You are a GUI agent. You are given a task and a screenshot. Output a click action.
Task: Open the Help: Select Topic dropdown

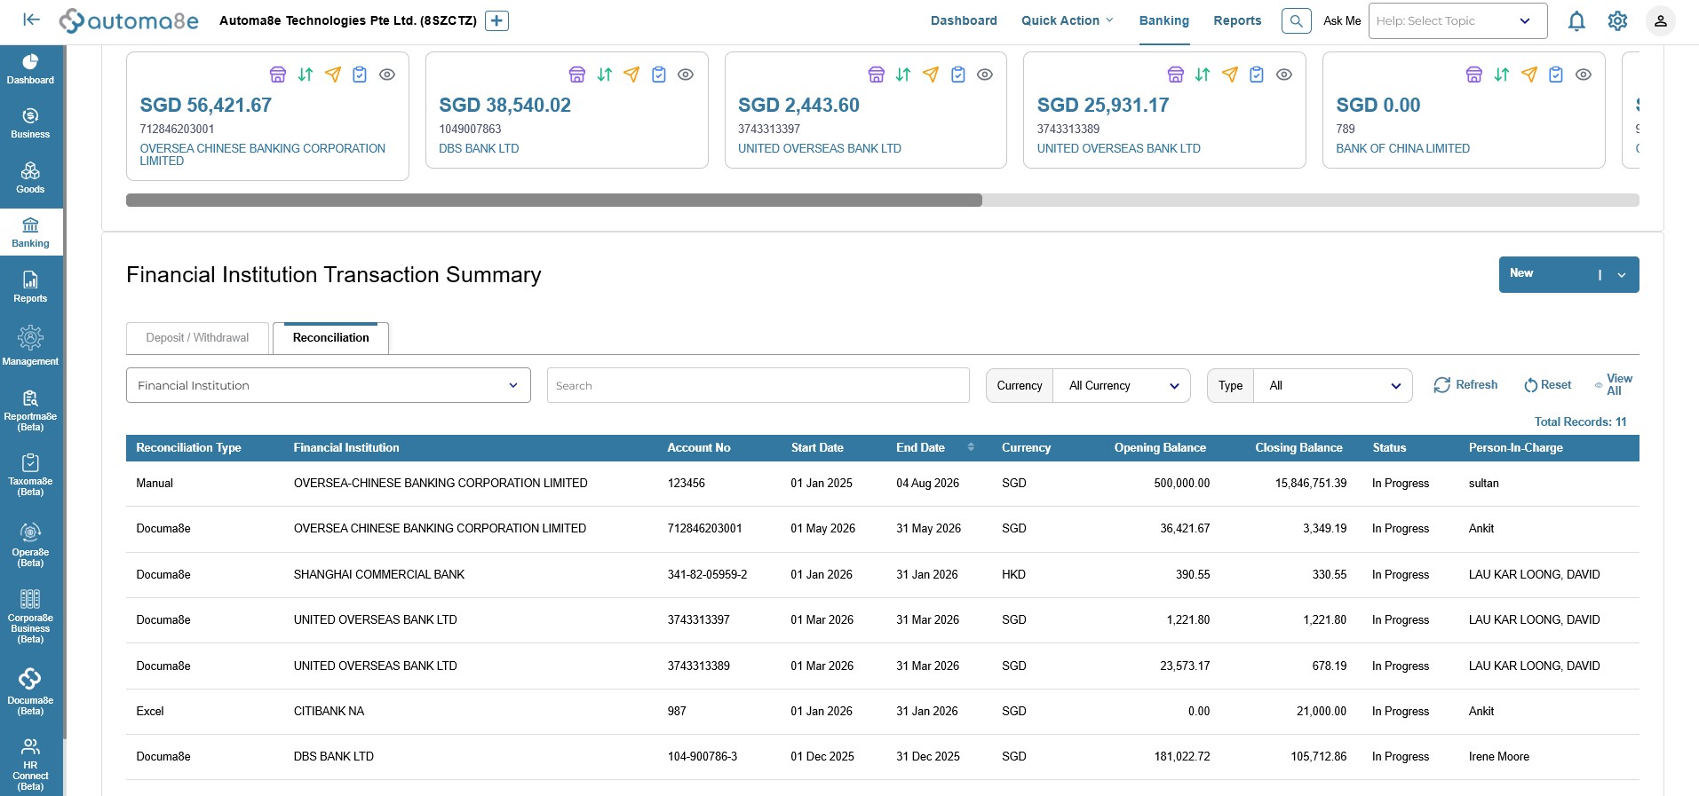coord(1457,20)
